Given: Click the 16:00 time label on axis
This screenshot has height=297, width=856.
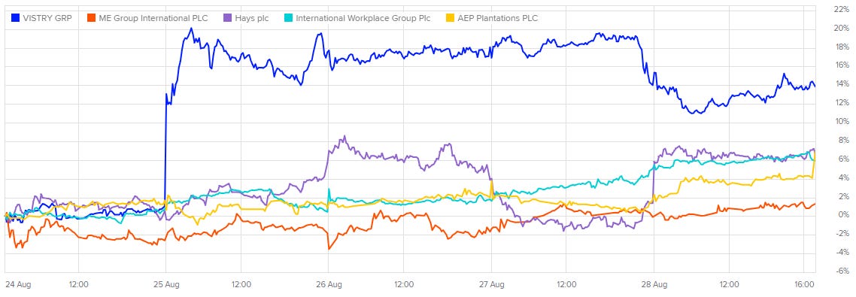Looking at the screenshot, I should click(806, 284).
